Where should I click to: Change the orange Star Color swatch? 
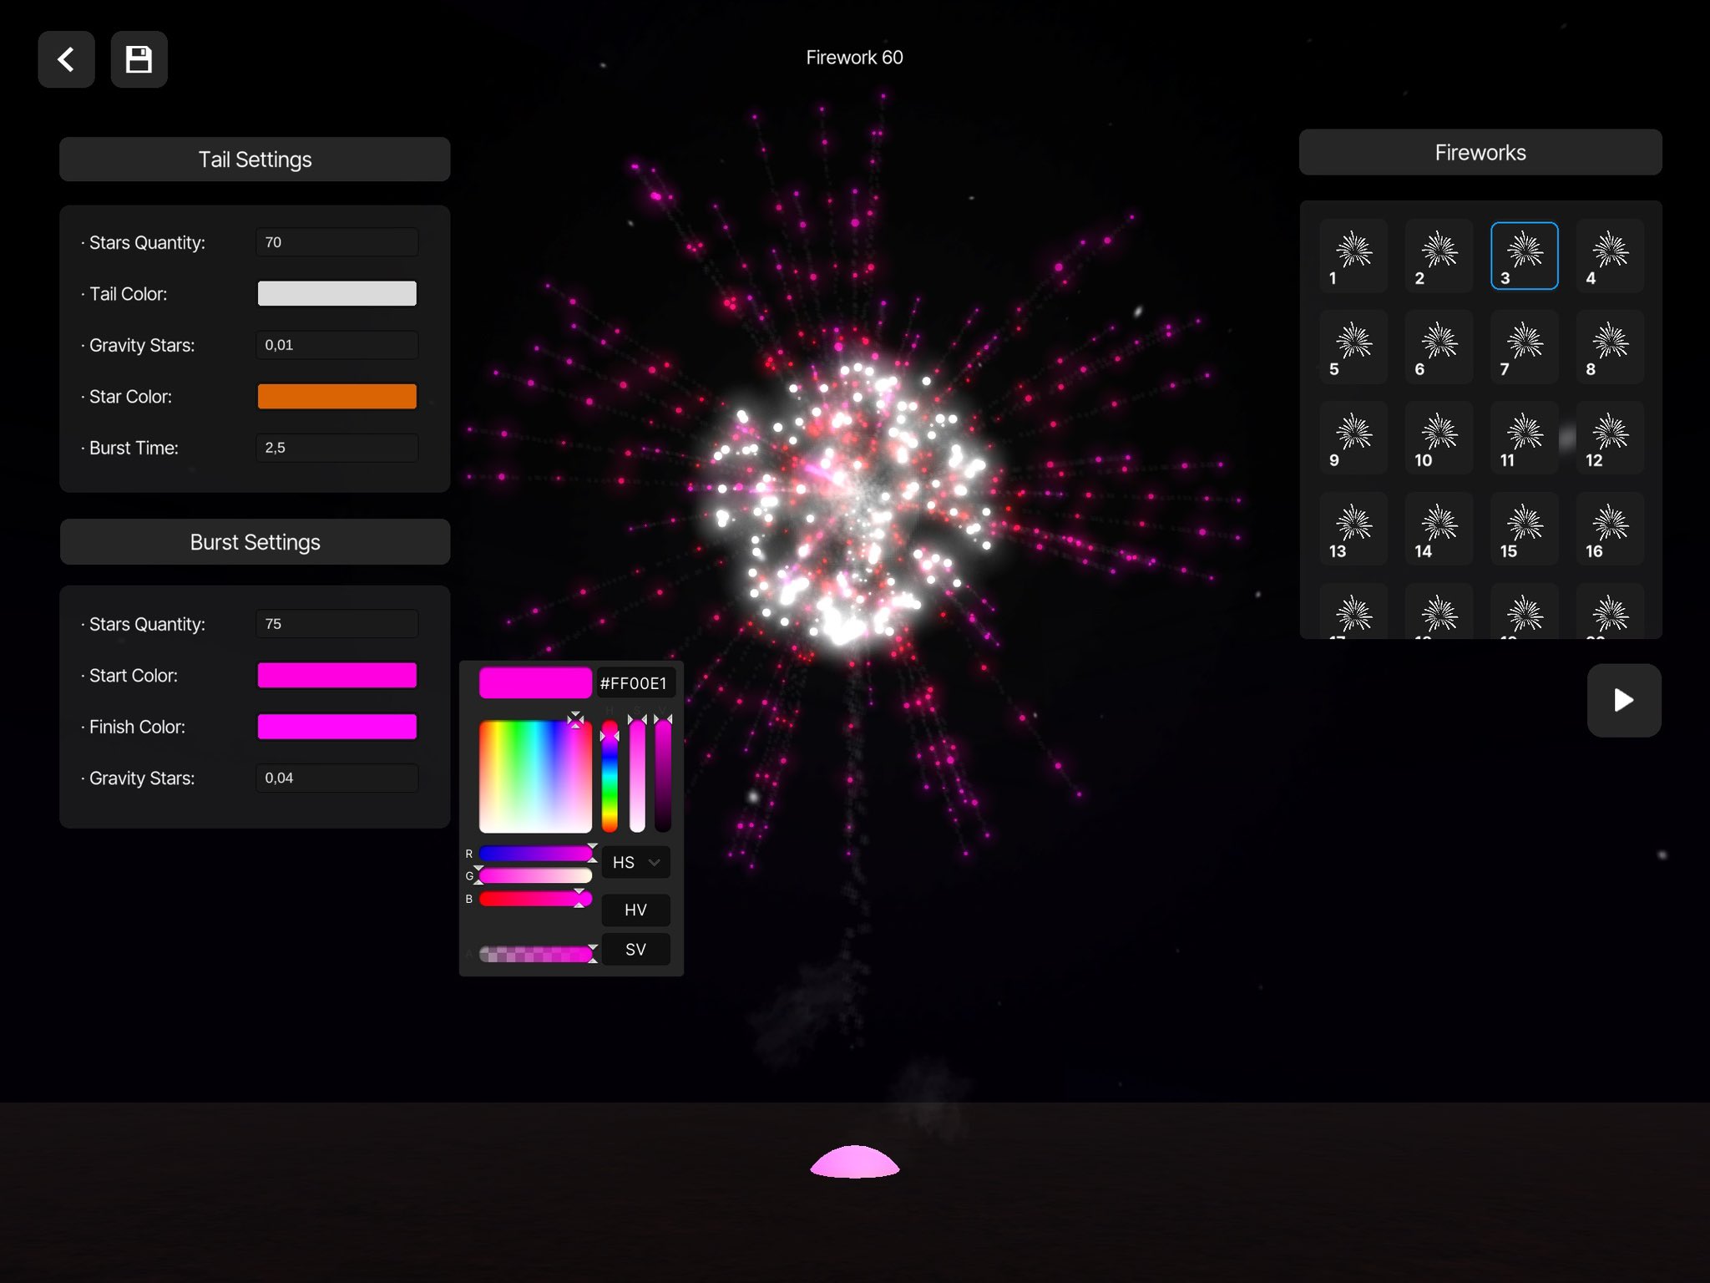click(x=336, y=396)
